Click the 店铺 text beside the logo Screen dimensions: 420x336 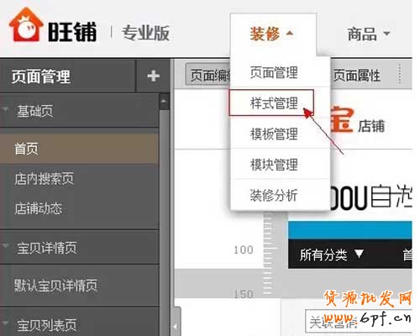click(x=371, y=126)
